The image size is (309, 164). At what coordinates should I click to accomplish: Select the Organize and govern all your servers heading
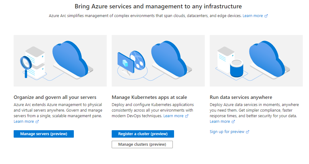pos(55,97)
